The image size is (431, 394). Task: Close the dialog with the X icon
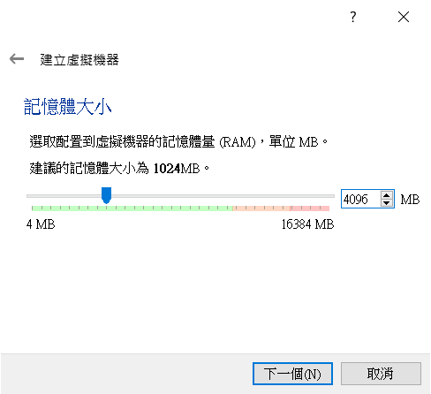(x=404, y=17)
